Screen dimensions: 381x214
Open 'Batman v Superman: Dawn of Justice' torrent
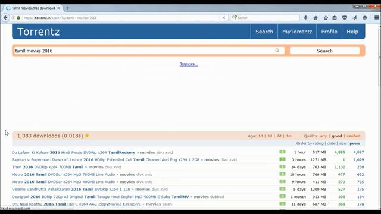(105, 160)
